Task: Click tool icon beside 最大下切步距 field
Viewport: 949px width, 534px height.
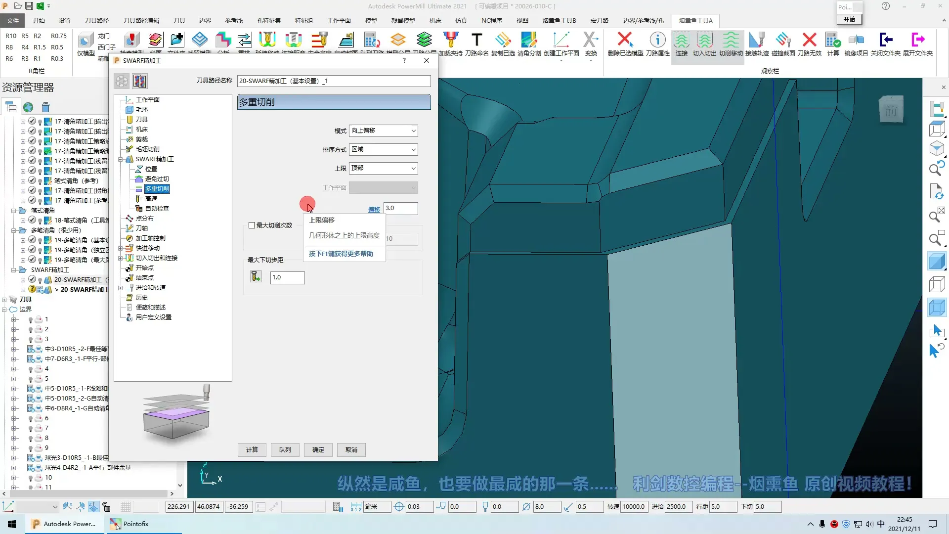Action: point(256,277)
